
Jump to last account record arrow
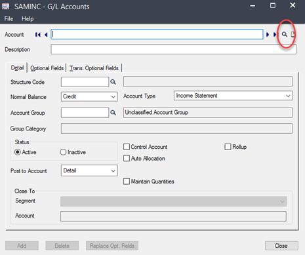tap(275, 35)
